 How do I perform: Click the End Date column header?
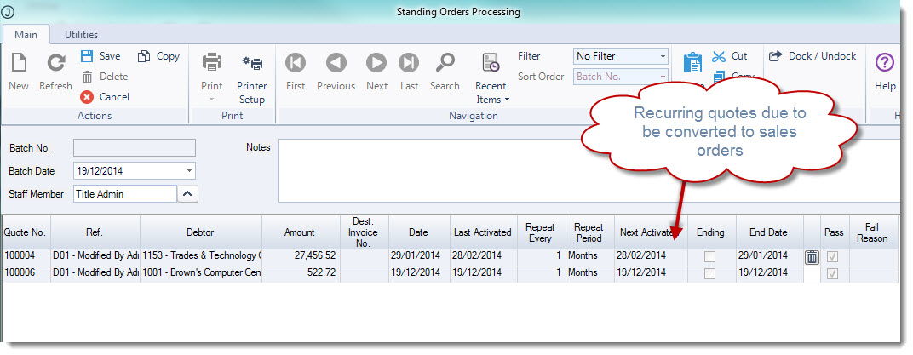[768, 232]
